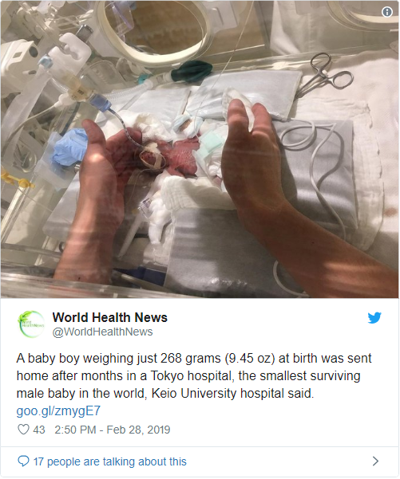This screenshot has height=479, width=400.
Task: Open the @WorldHealthNews handle
Action: click(x=102, y=332)
